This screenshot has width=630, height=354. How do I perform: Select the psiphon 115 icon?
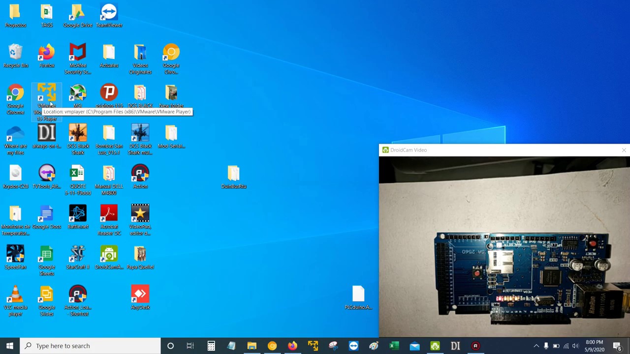(109, 96)
